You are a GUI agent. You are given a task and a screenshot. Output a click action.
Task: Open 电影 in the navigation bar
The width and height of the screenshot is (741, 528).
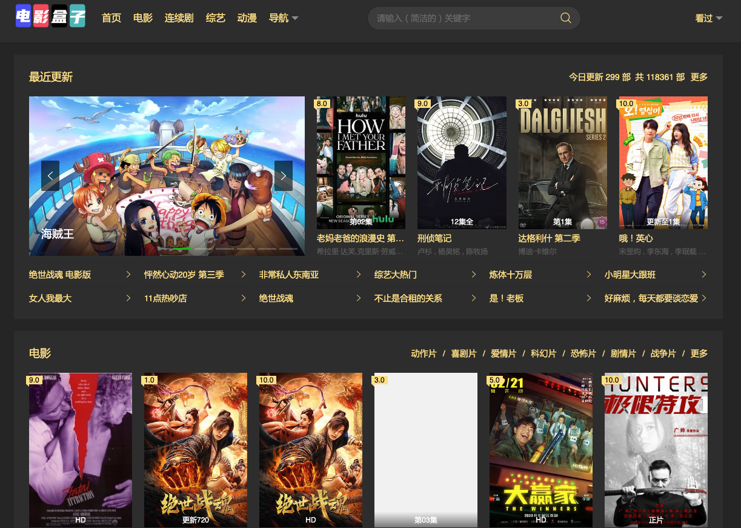click(143, 18)
